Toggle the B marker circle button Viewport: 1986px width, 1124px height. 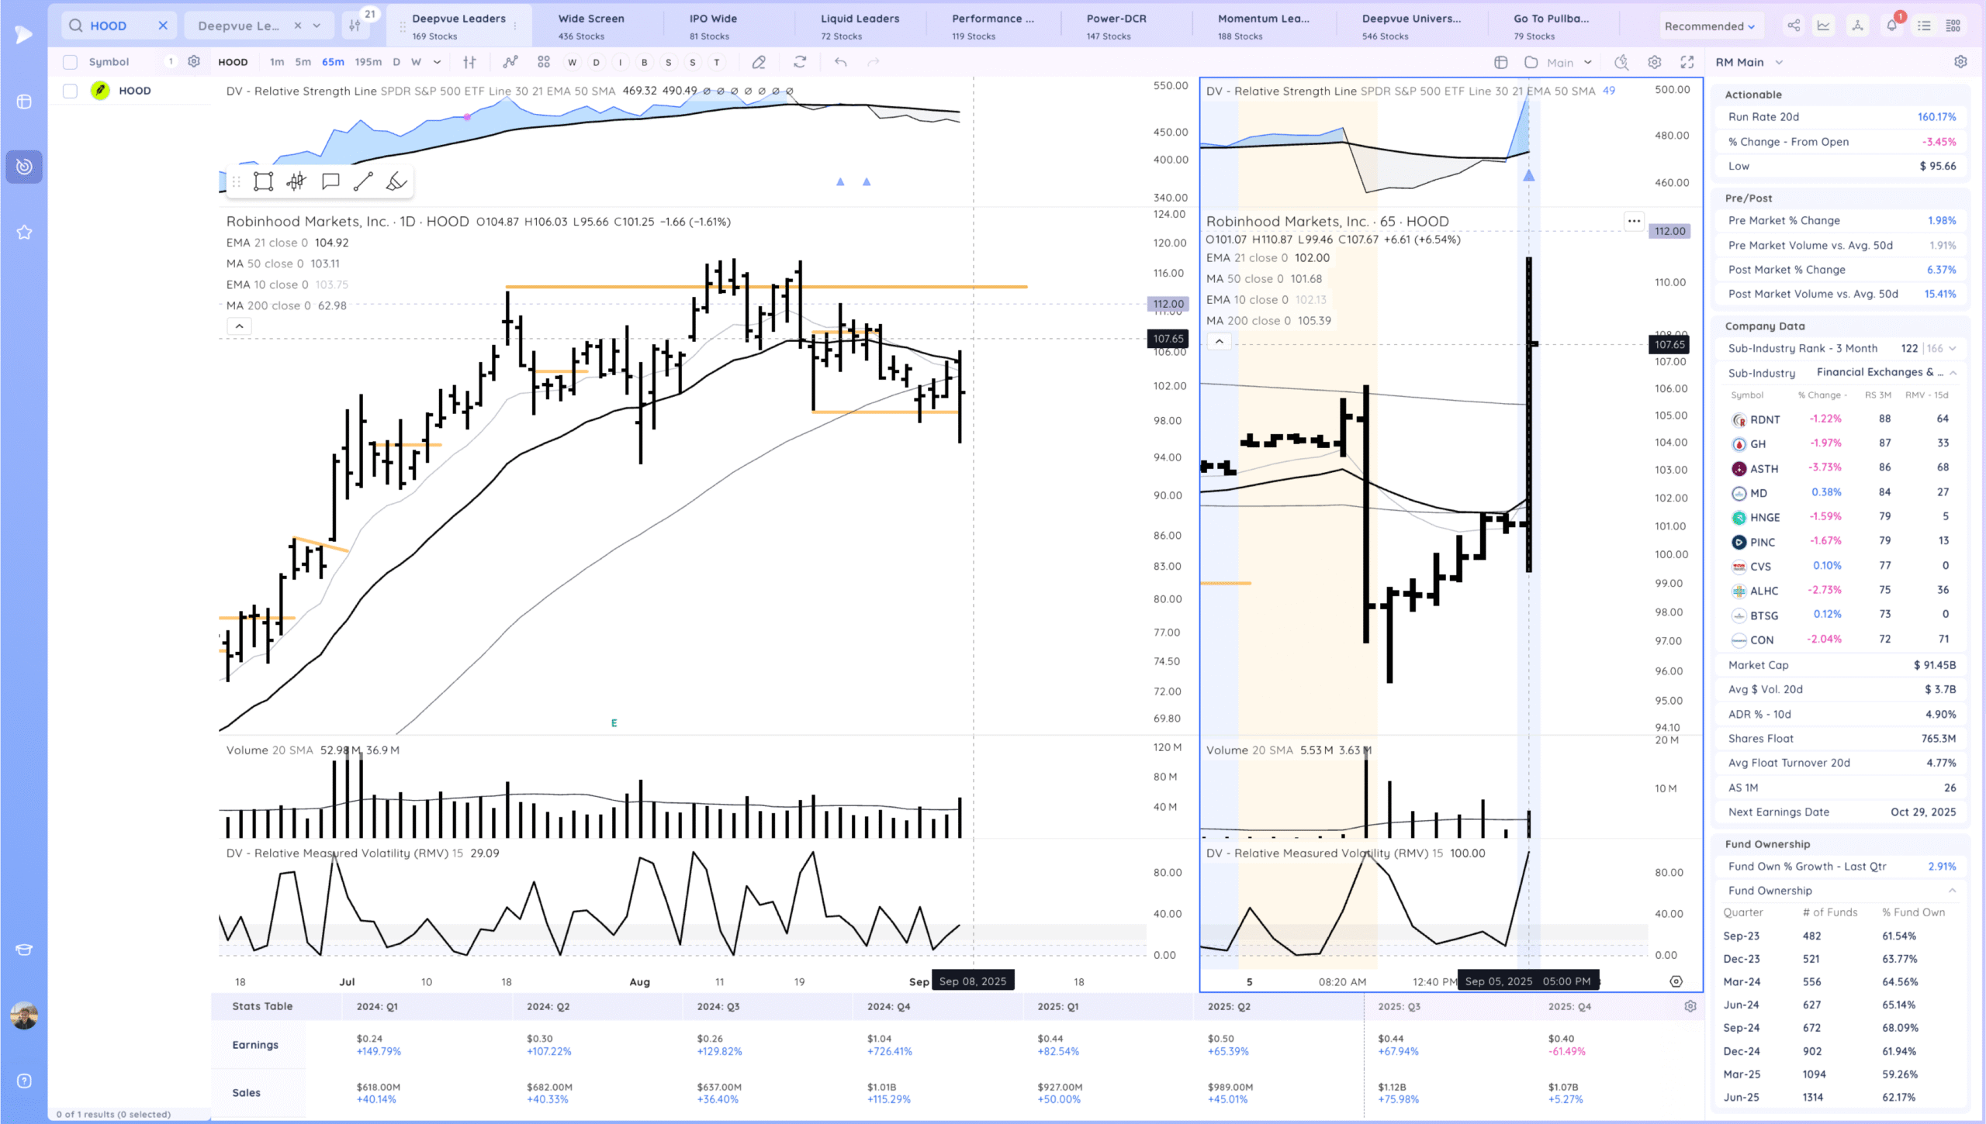tap(644, 62)
